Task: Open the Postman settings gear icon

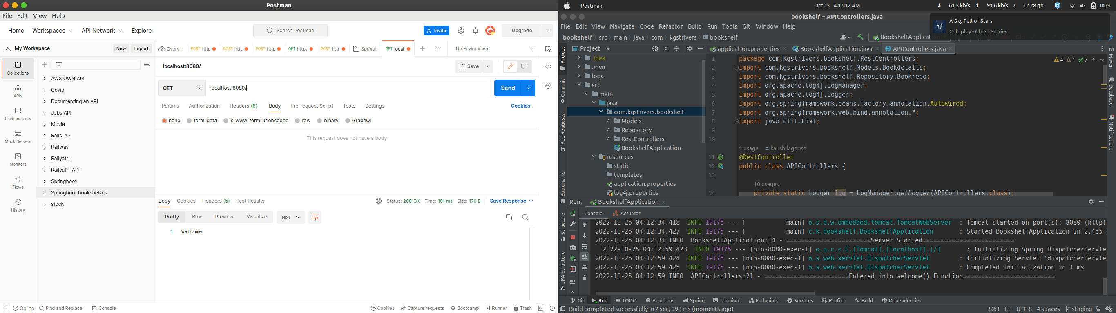Action: [x=461, y=31]
